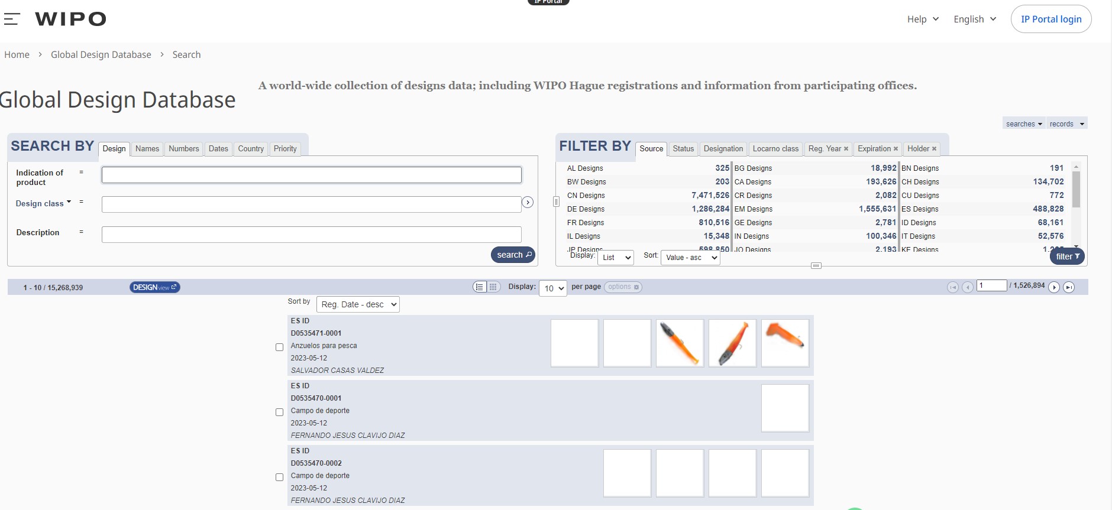This screenshot has height=510, width=1112.
Task: Click inside Indication of product field
Action: (x=312, y=175)
